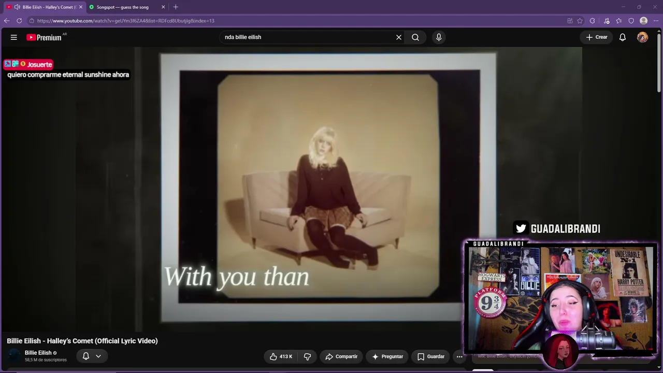
Task: Save the video with Guardar
Action: [431, 356]
